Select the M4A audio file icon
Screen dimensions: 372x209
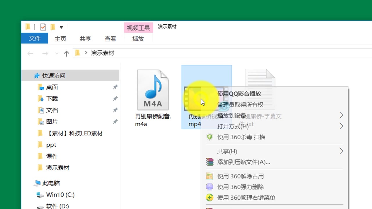(x=153, y=90)
